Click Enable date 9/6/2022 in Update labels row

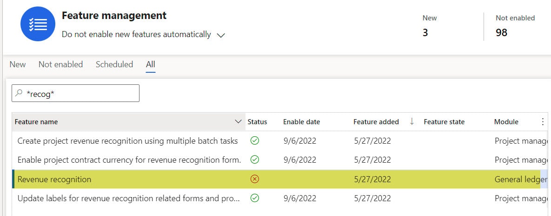click(x=300, y=198)
